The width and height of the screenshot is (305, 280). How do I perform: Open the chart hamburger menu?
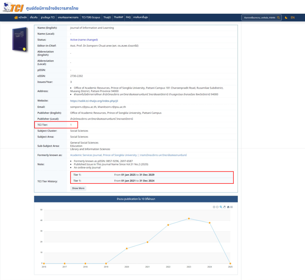pyautogui.click(x=231, y=207)
